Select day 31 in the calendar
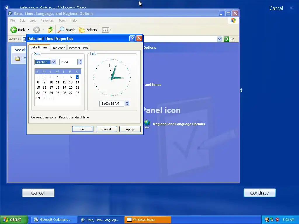 tap(51, 98)
